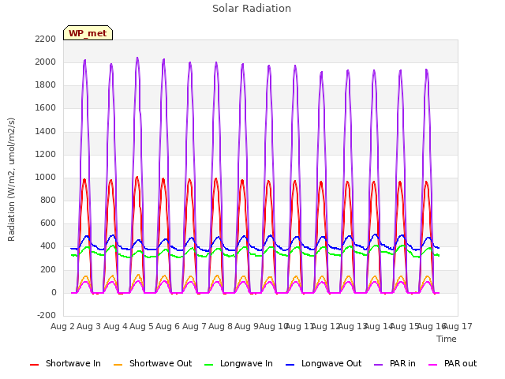Viewport: 505px width, 379px height.
Task: Click the Aug 4 x-axis label
Action: point(115,326)
